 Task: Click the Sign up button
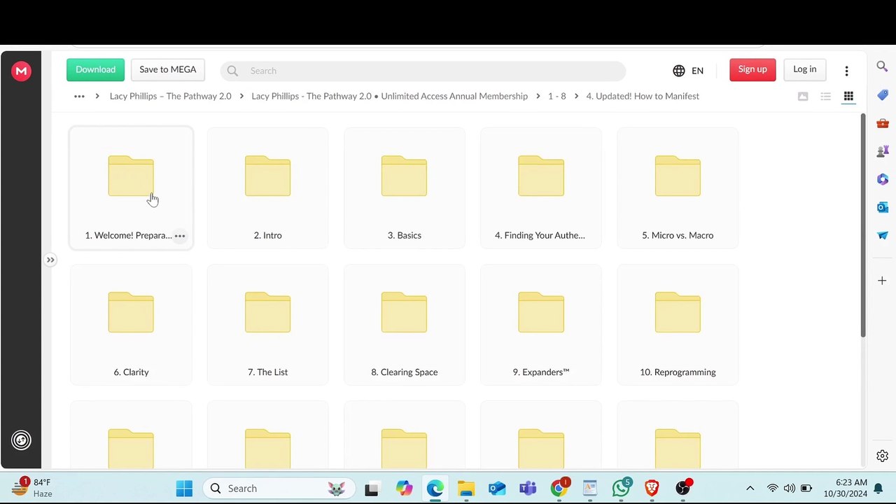pyautogui.click(x=752, y=69)
